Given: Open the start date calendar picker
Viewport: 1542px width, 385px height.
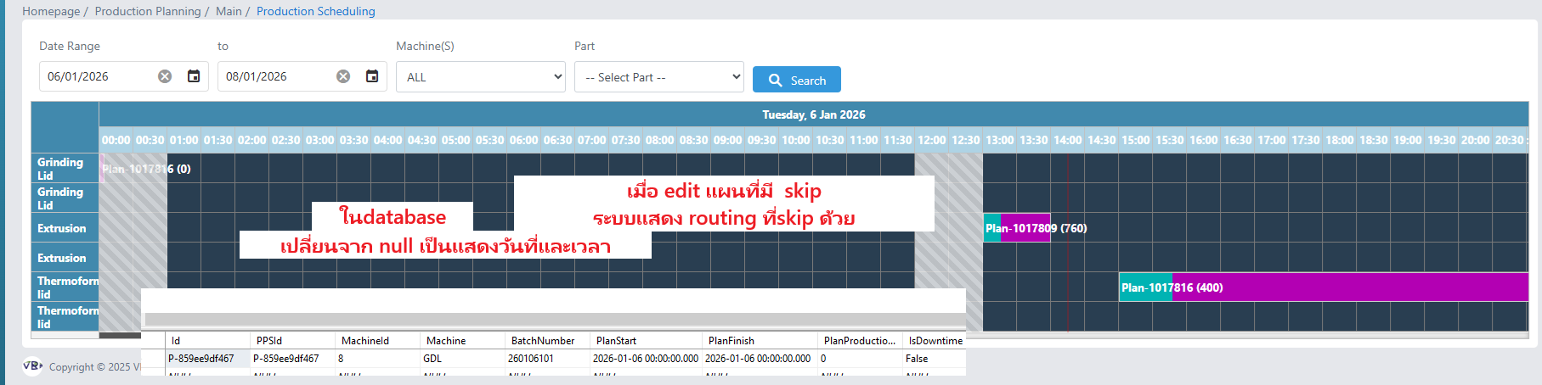Looking at the screenshot, I should coord(194,76).
